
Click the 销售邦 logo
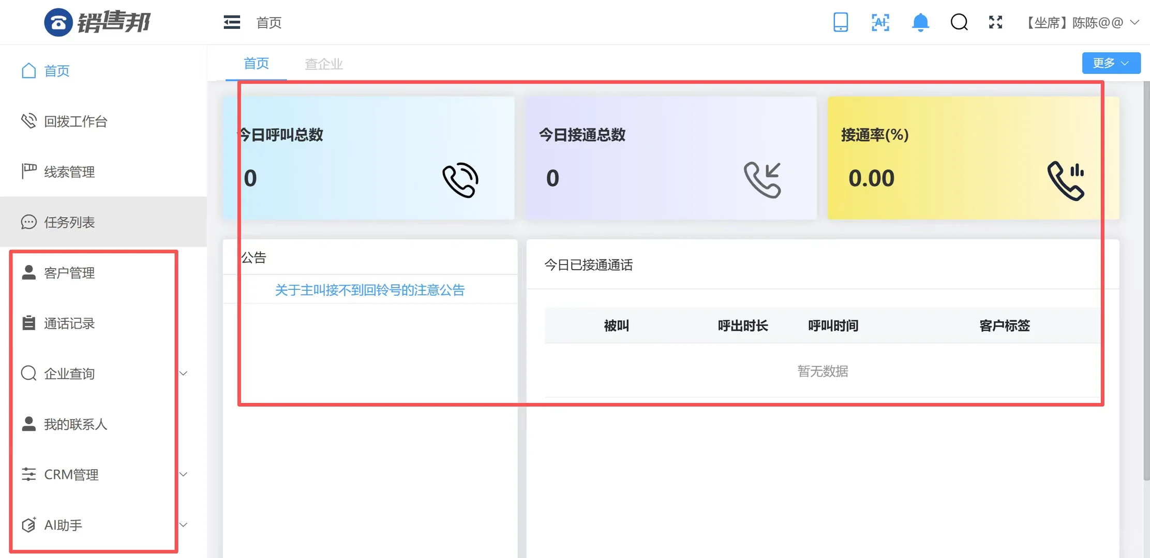[99, 22]
